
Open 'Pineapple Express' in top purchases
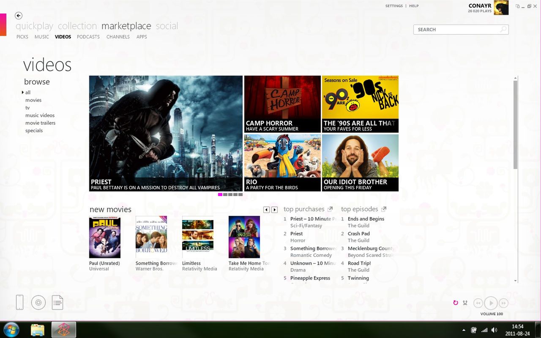pos(310,278)
